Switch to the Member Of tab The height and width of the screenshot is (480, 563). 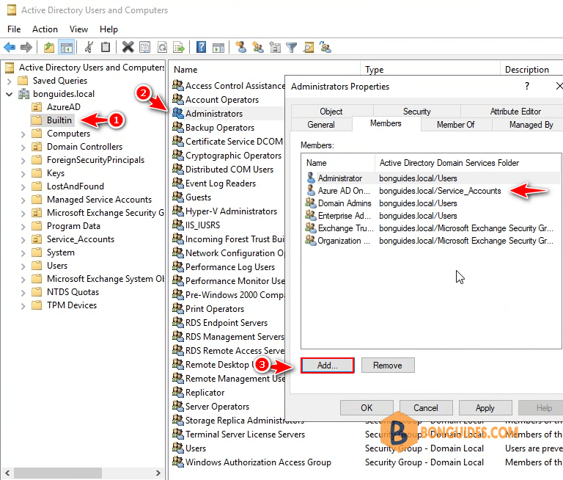point(456,125)
